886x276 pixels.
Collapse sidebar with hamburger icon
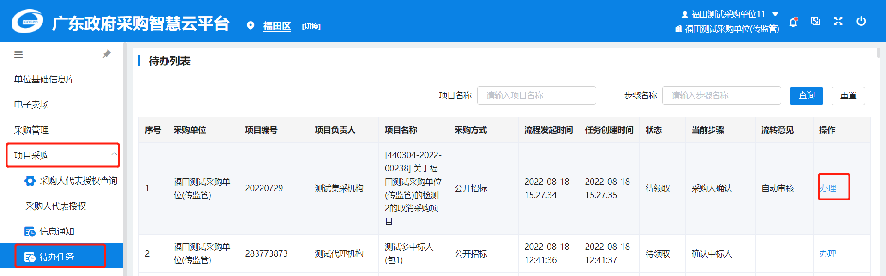point(18,55)
